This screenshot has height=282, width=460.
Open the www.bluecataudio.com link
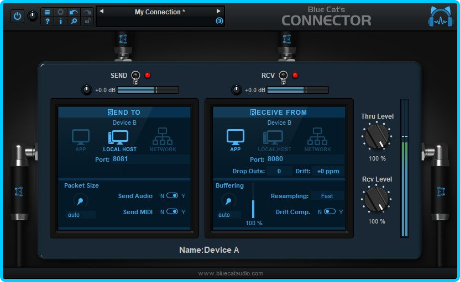231,273
